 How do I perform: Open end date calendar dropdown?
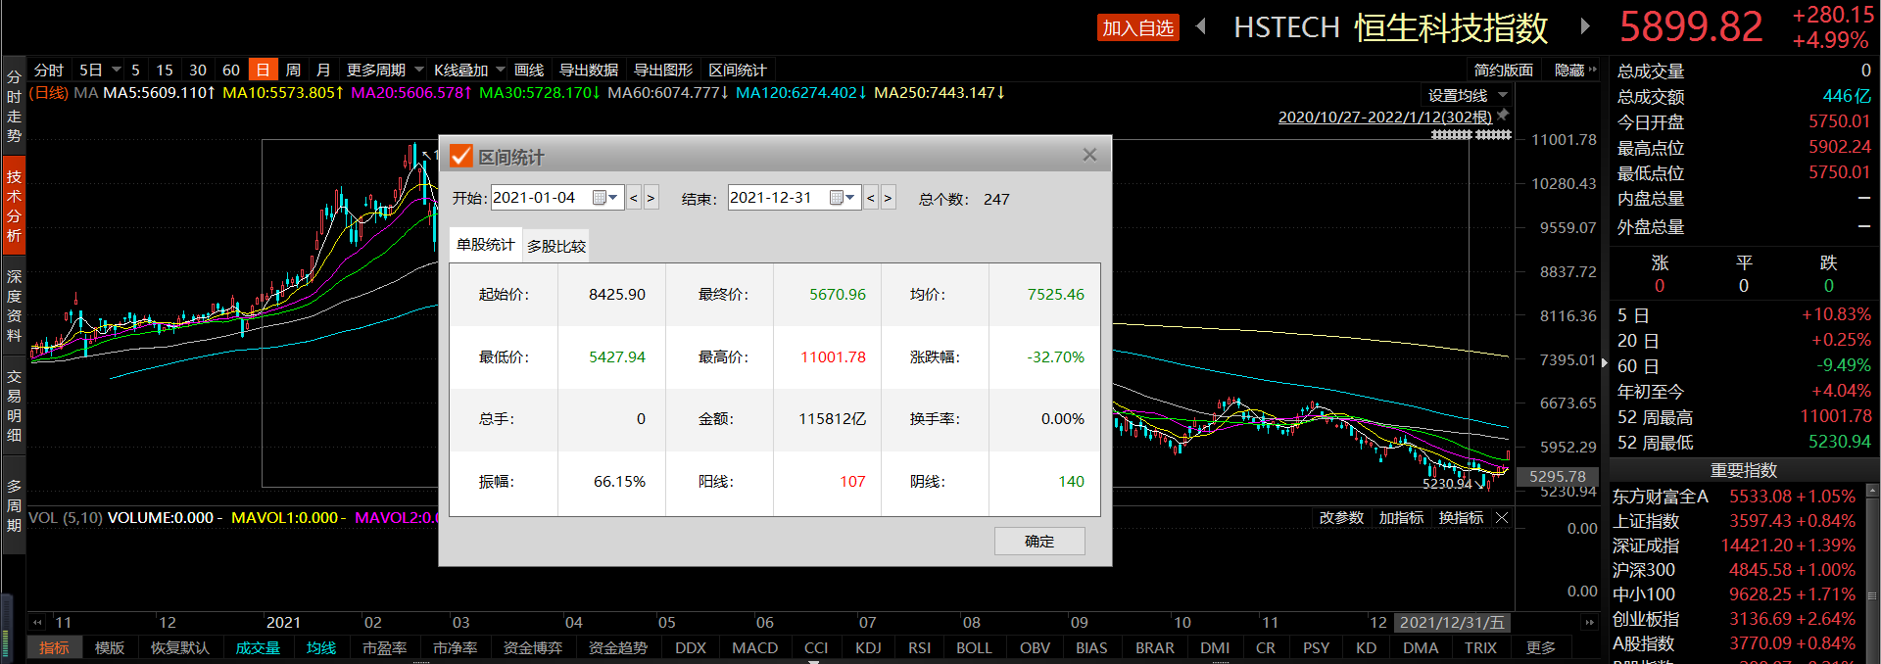click(x=843, y=198)
